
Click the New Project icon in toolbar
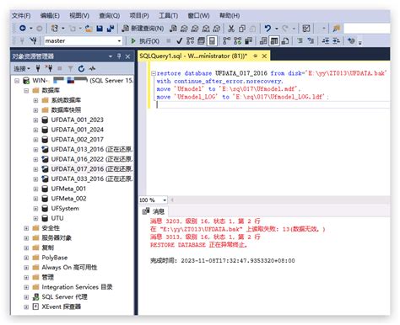54,28
